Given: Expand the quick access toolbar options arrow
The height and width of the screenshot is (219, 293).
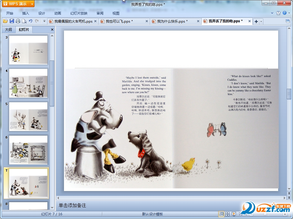Looking at the screenshot, I should (44, 21).
